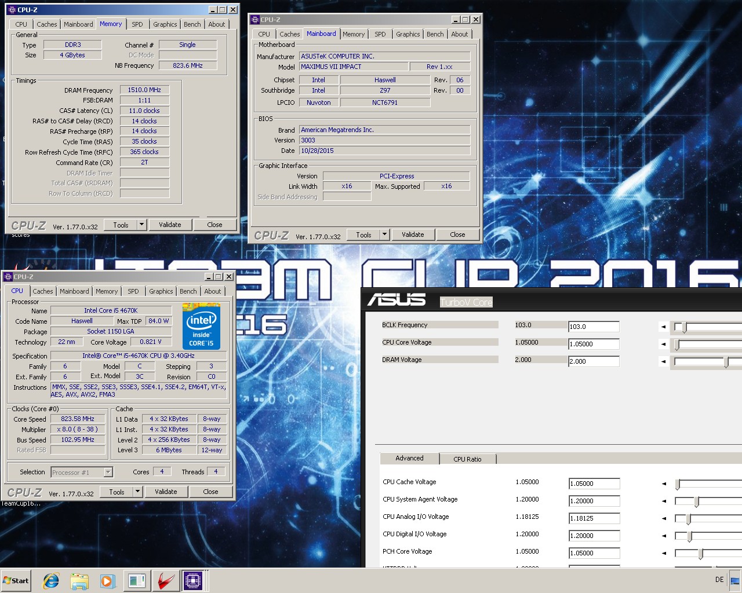Open the Windows Start menu
The image size is (742, 593).
click(x=16, y=581)
